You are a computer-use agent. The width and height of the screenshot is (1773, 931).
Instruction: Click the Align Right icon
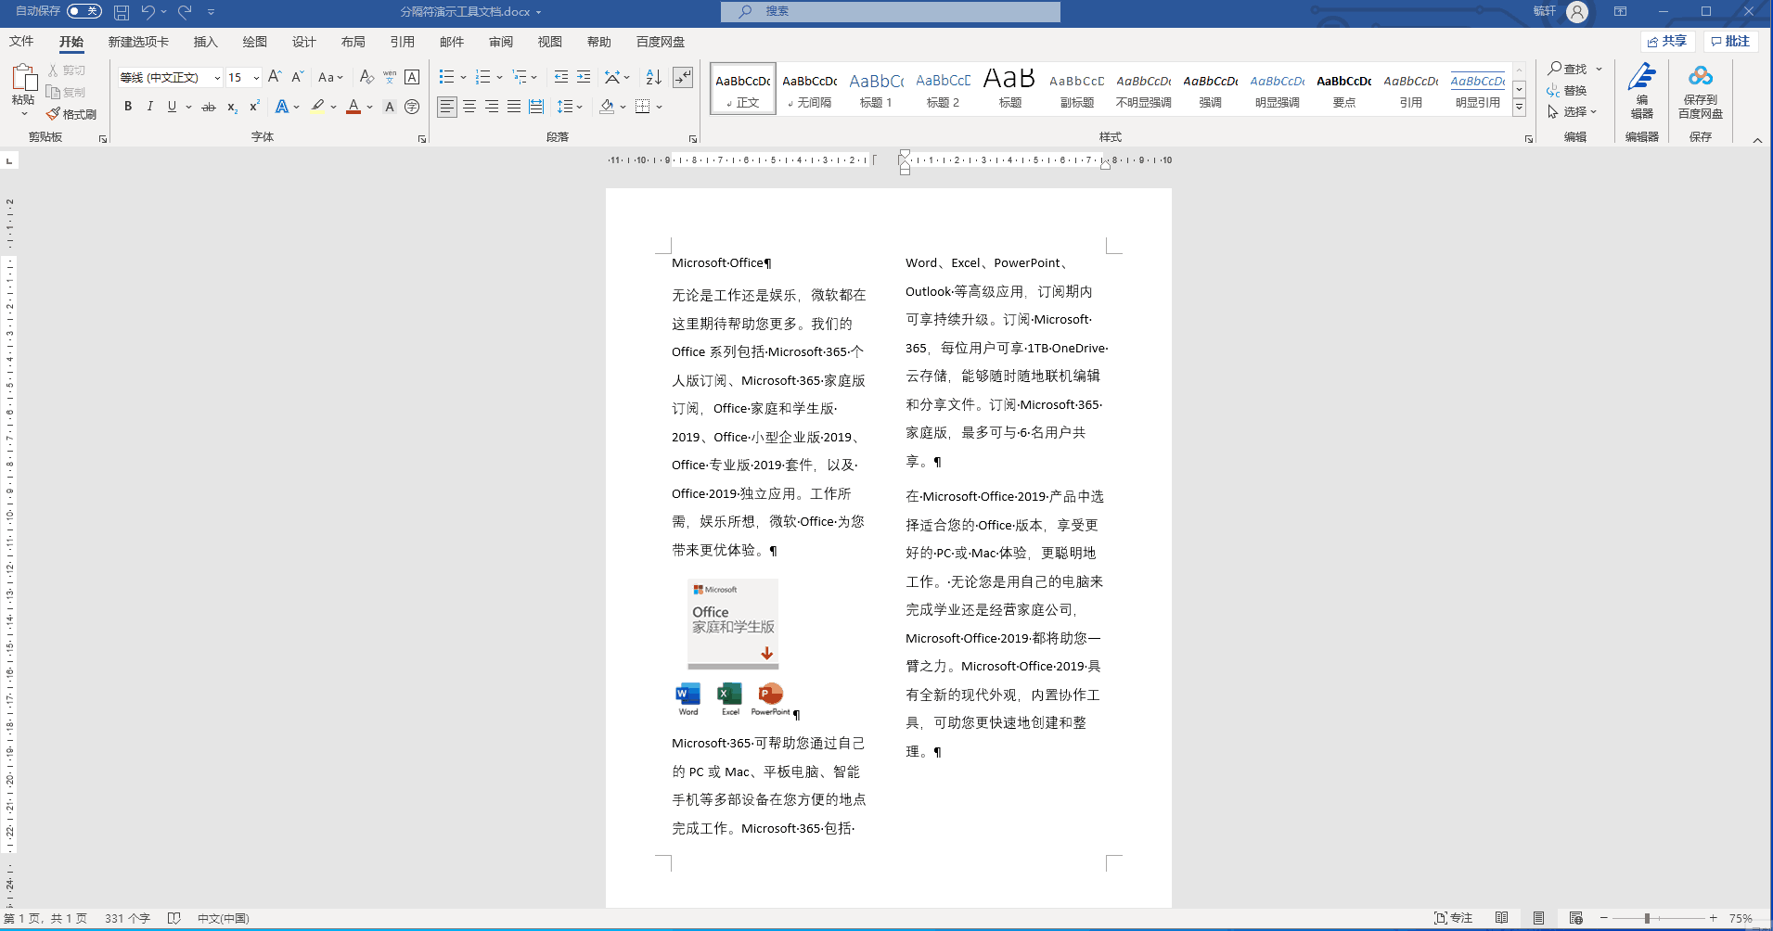click(x=492, y=107)
